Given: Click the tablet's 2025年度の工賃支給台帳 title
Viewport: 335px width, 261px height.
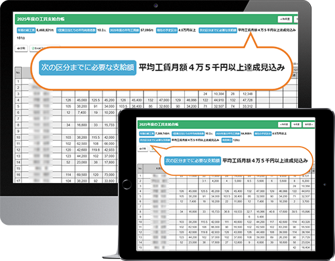Looking at the screenshot, I should pyautogui.click(x=159, y=124).
